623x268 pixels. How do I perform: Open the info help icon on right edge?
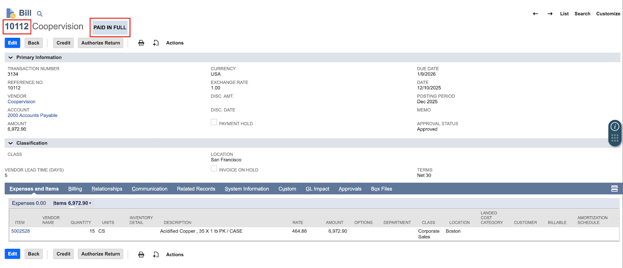[615, 127]
